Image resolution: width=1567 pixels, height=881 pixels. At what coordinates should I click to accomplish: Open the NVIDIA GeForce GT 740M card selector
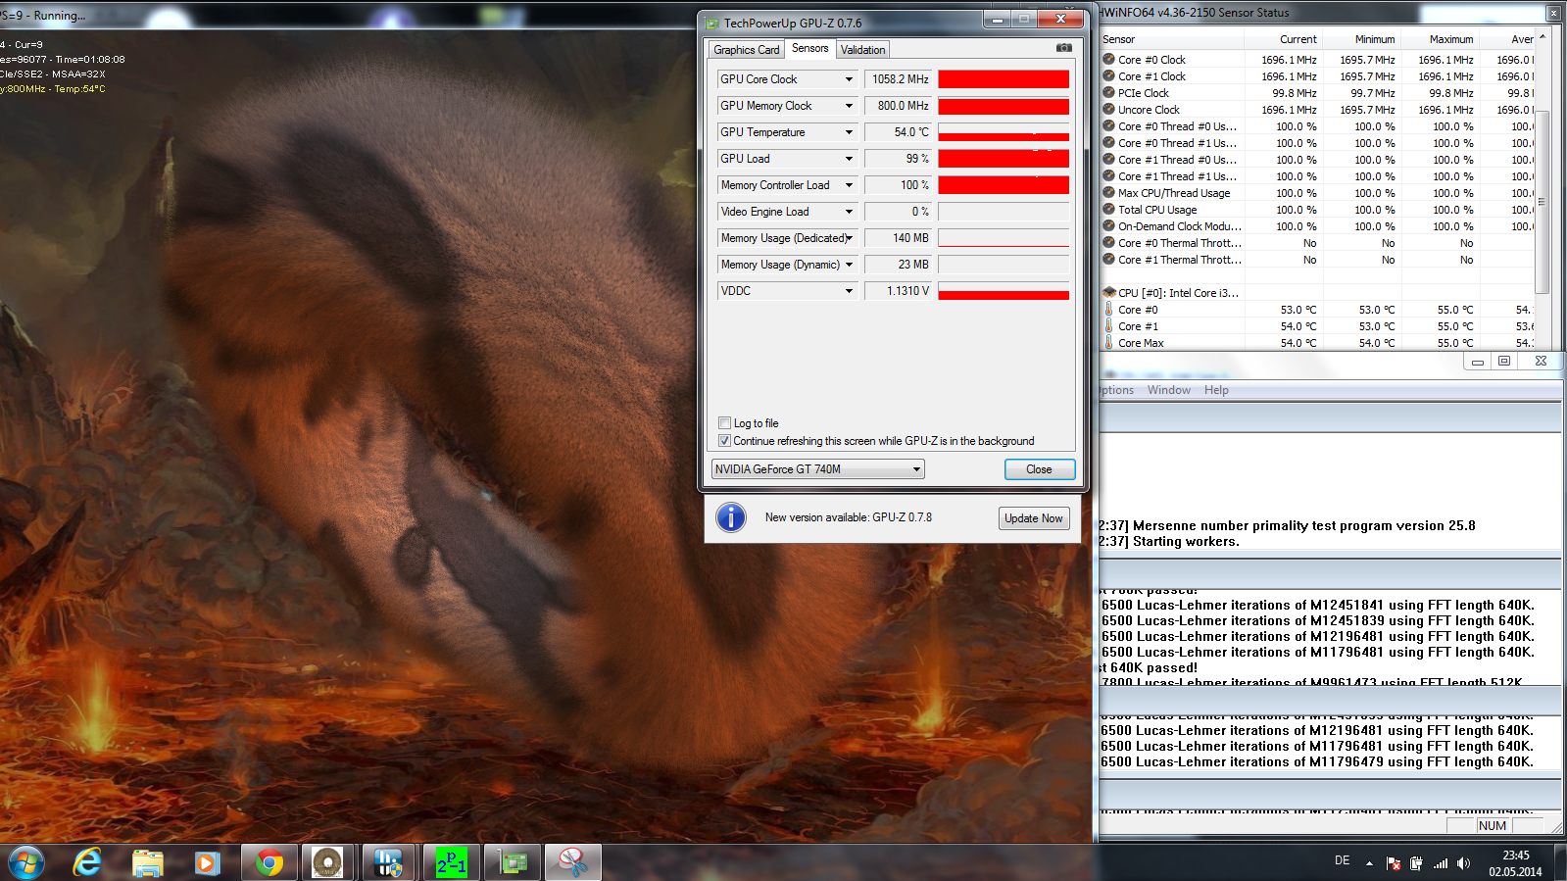818,469
